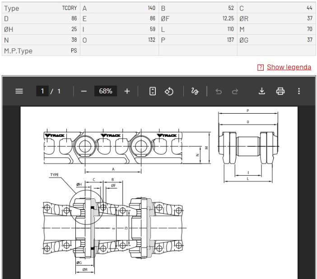Image resolution: width=317 pixels, height=279 pixels.
Task: Download the PDF drawing
Action: tap(262, 91)
